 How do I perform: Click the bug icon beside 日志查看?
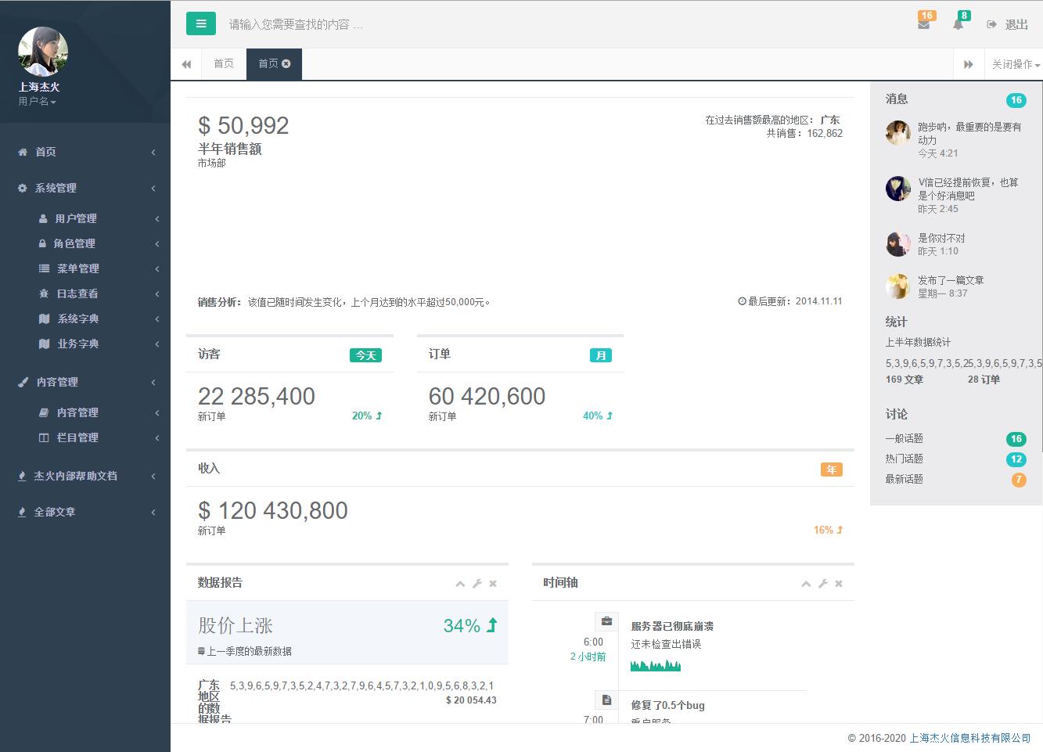(44, 293)
